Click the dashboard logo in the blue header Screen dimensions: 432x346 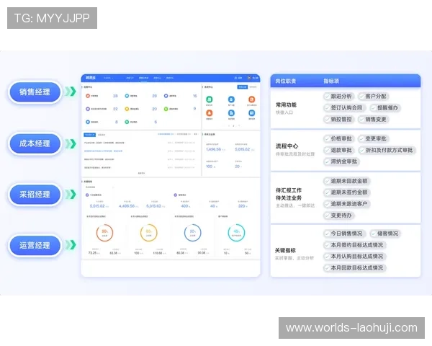tap(90, 78)
